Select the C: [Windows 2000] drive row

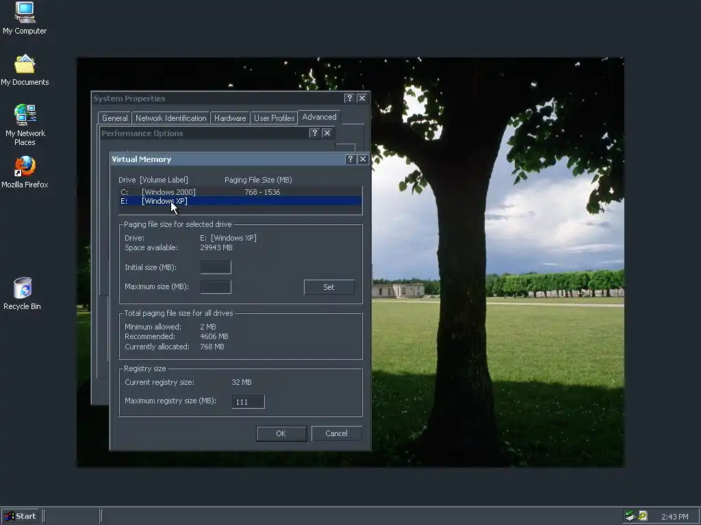click(x=240, y=192)
